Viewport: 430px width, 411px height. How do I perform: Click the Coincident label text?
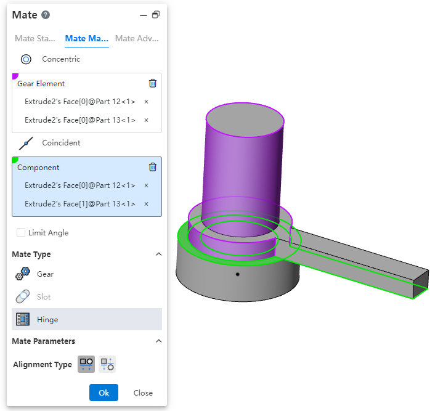click(61, 143)
